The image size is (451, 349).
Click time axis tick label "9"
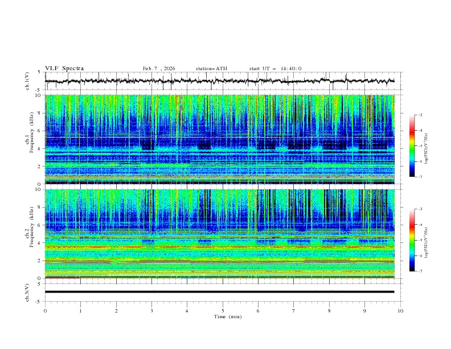click(x=364, y=311)
